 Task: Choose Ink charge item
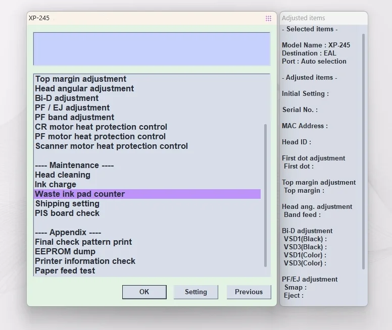click(x=56, y=184)
